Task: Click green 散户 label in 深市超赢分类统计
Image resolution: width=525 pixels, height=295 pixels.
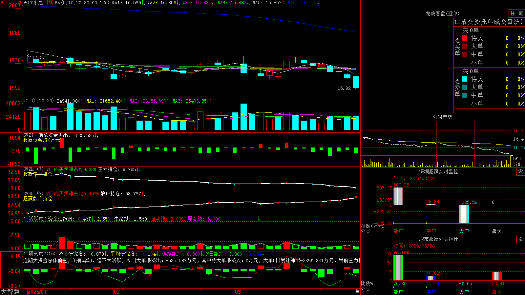Action: [398, 292]
